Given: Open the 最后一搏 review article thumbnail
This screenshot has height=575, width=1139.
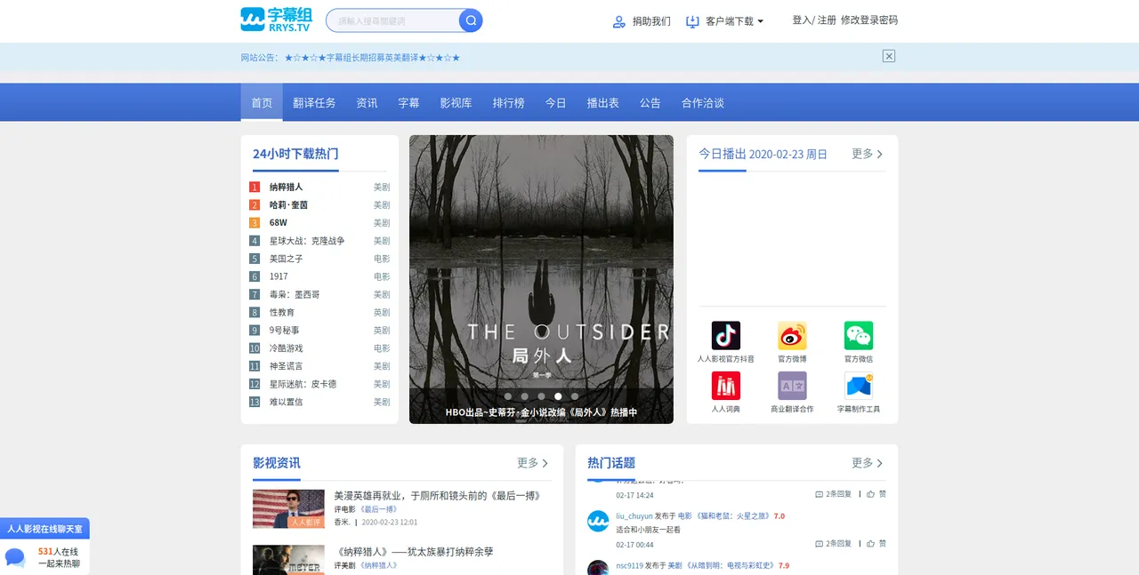Looking at the screenshot, I should (288, 509).
